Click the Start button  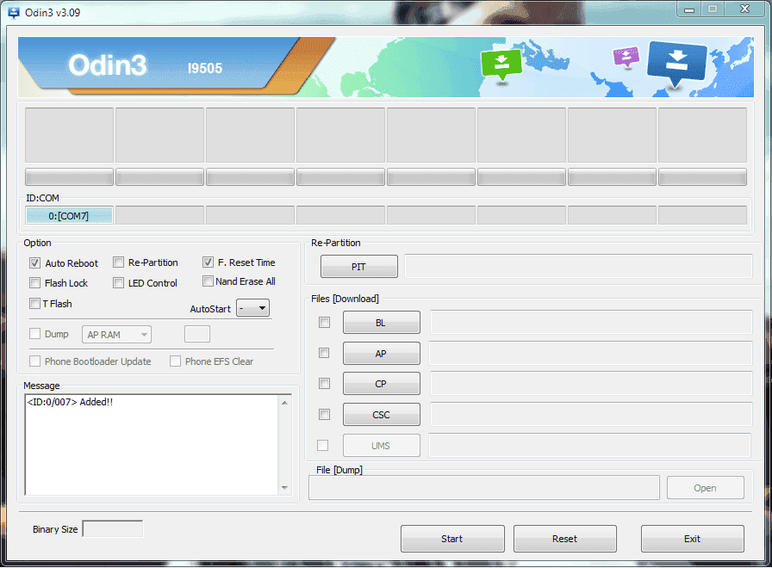[x=452, y=539]
